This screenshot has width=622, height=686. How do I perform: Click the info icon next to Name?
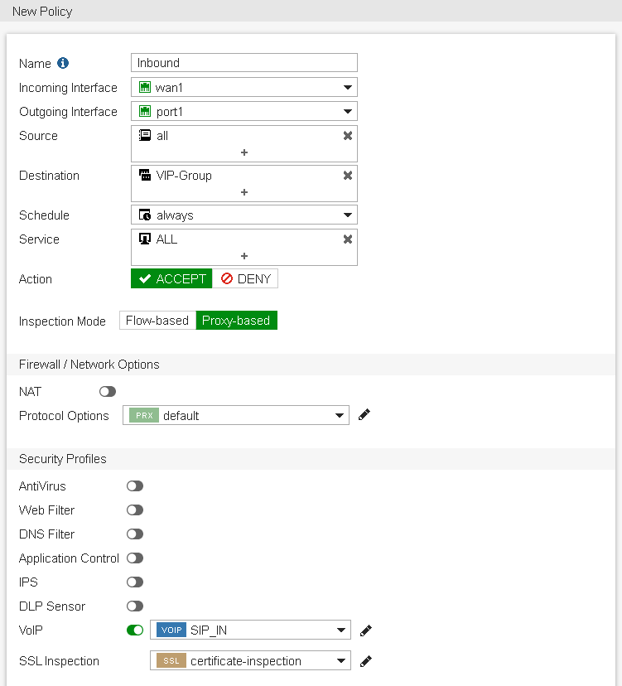64,63
